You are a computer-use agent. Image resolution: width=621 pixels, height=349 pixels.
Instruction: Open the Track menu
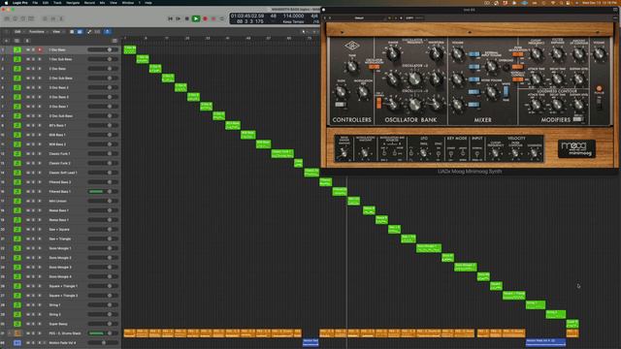point(57,2)
